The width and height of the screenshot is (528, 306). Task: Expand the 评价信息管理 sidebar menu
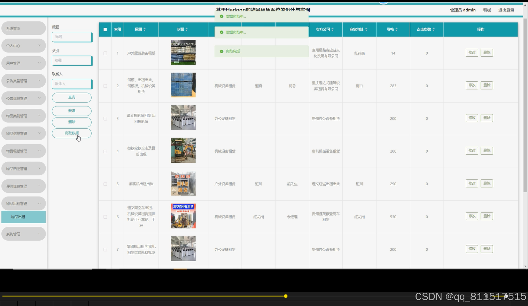click(x=24, y=186)
